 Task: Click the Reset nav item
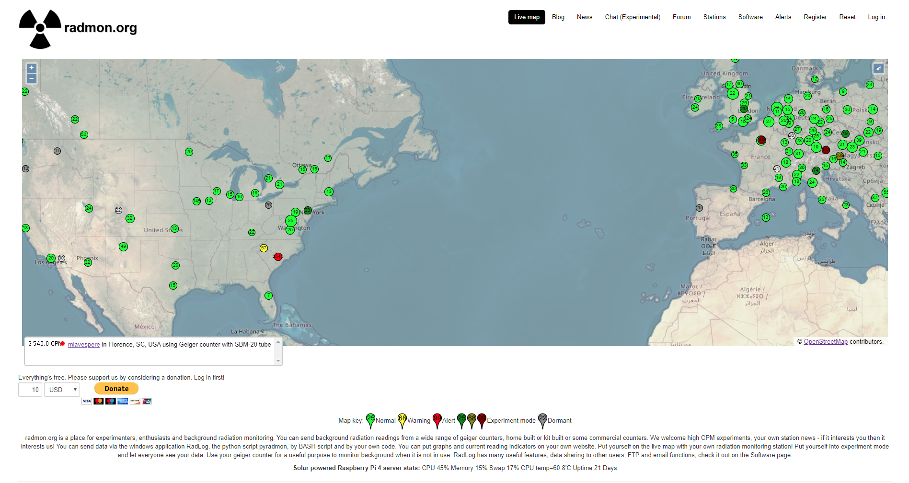847,17
